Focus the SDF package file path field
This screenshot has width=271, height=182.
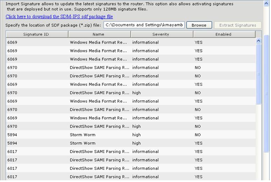pos(144,25)
